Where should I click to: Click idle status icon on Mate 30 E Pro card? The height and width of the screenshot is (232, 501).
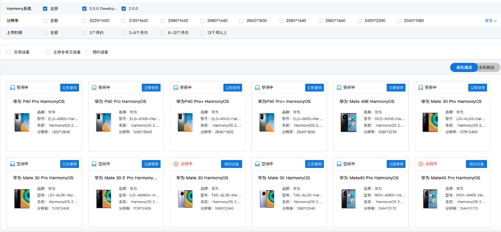pyautogui.click(x=94, y=164)
